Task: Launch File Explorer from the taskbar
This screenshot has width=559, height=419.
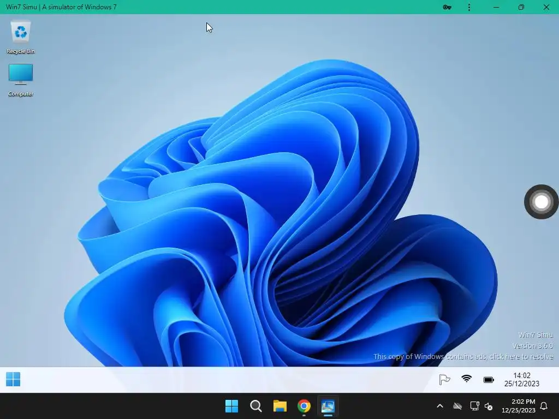Action: 280,406
